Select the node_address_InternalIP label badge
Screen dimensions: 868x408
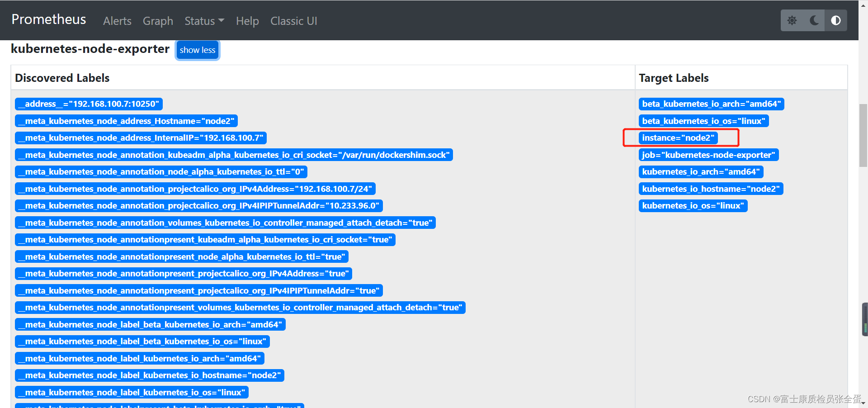(x=141, y=138)
